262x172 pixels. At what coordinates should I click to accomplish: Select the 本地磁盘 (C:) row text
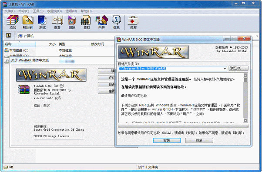19,50
